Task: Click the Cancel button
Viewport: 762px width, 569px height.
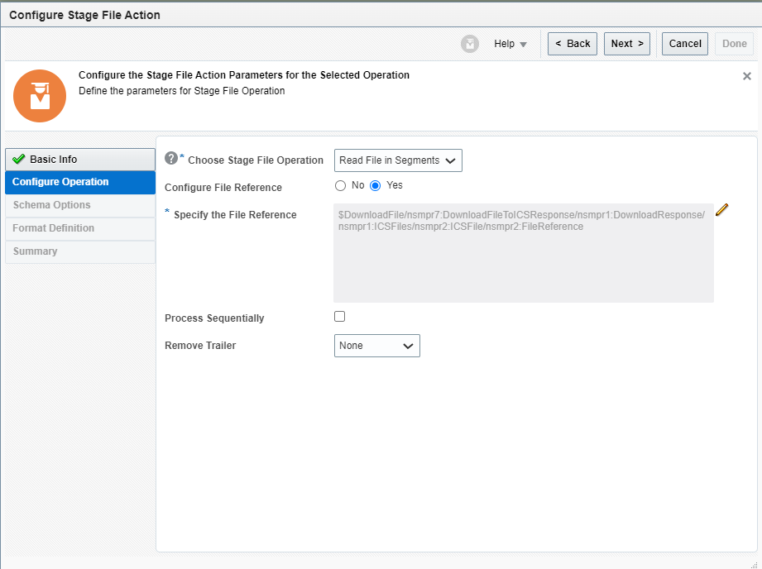Action: (x=685, y=44)
